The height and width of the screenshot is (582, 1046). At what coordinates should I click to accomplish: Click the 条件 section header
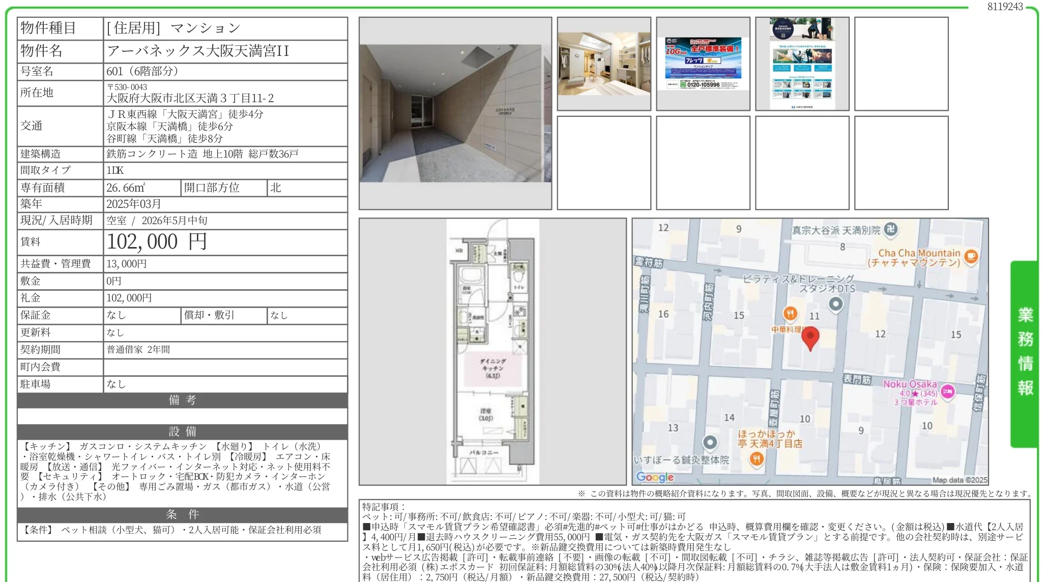tap(182, 514)
